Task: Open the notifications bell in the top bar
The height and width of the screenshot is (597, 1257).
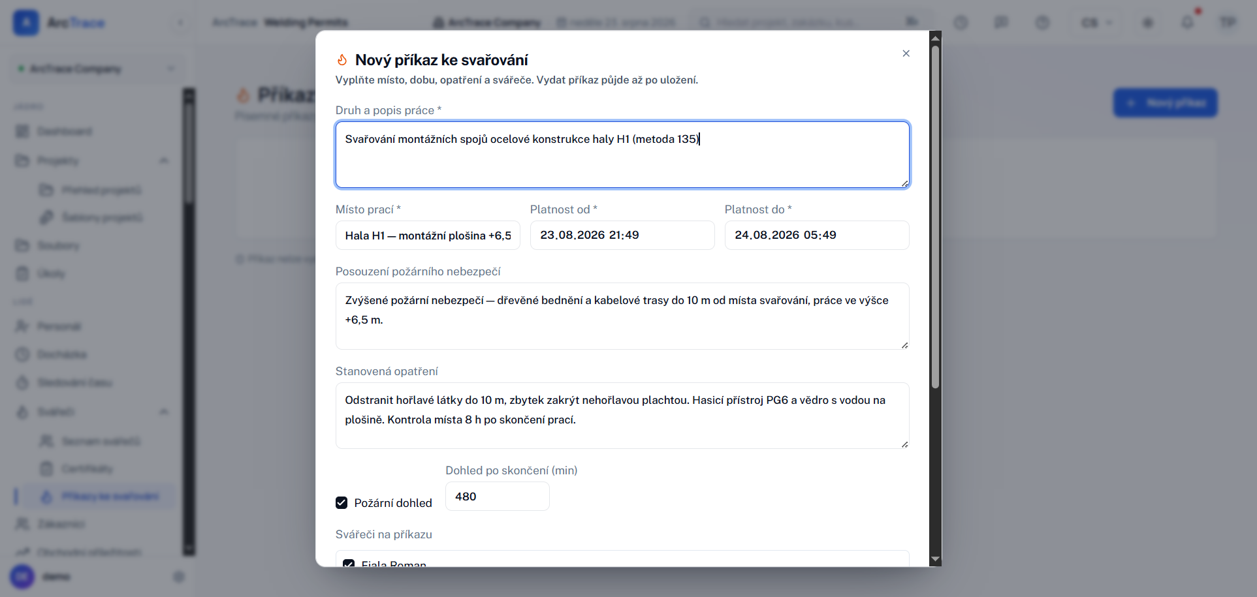Action: [1187, 23]
